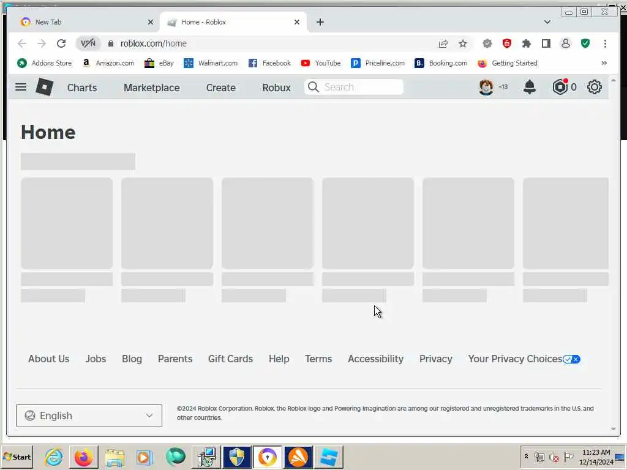Launch Internet Explorer from the taskbar

[54, 457]
